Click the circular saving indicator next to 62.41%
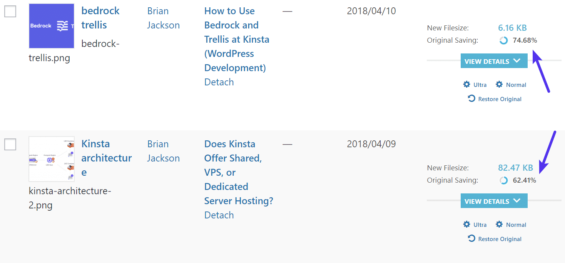This screenshot has height=263, width=565. 503,180
